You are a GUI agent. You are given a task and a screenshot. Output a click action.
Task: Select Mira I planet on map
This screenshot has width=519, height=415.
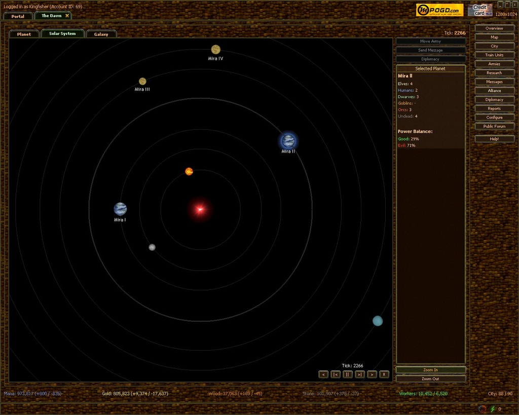(x=120, y=209)
